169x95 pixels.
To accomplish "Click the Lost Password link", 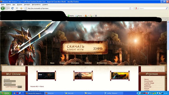I will pos(11,87).
